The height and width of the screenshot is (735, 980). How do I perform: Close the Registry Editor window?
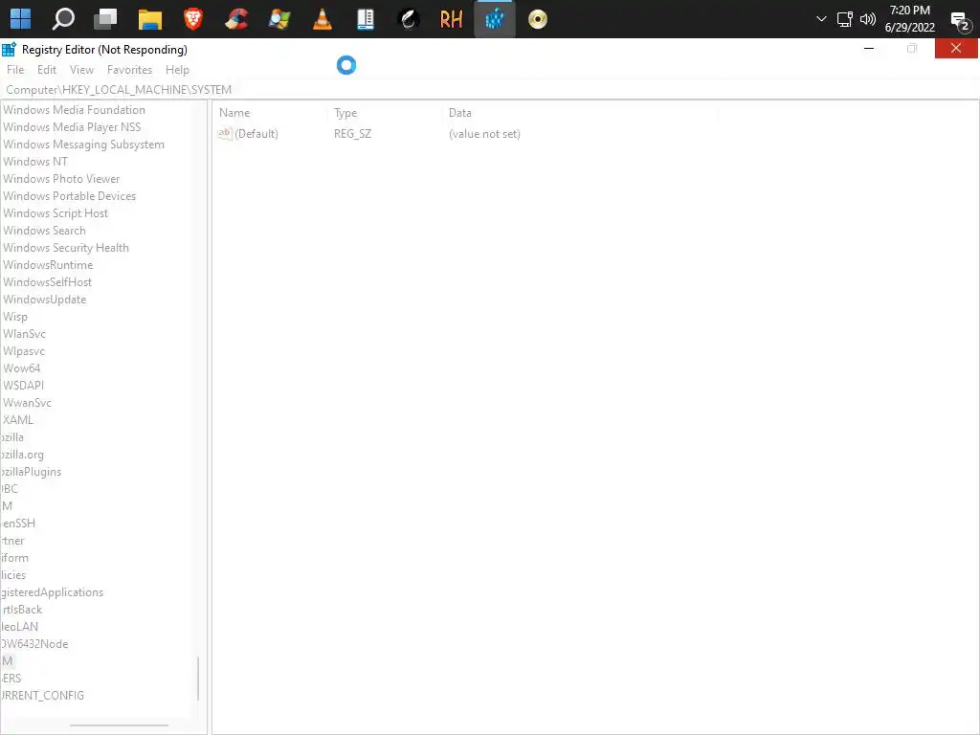click(956, 48)
